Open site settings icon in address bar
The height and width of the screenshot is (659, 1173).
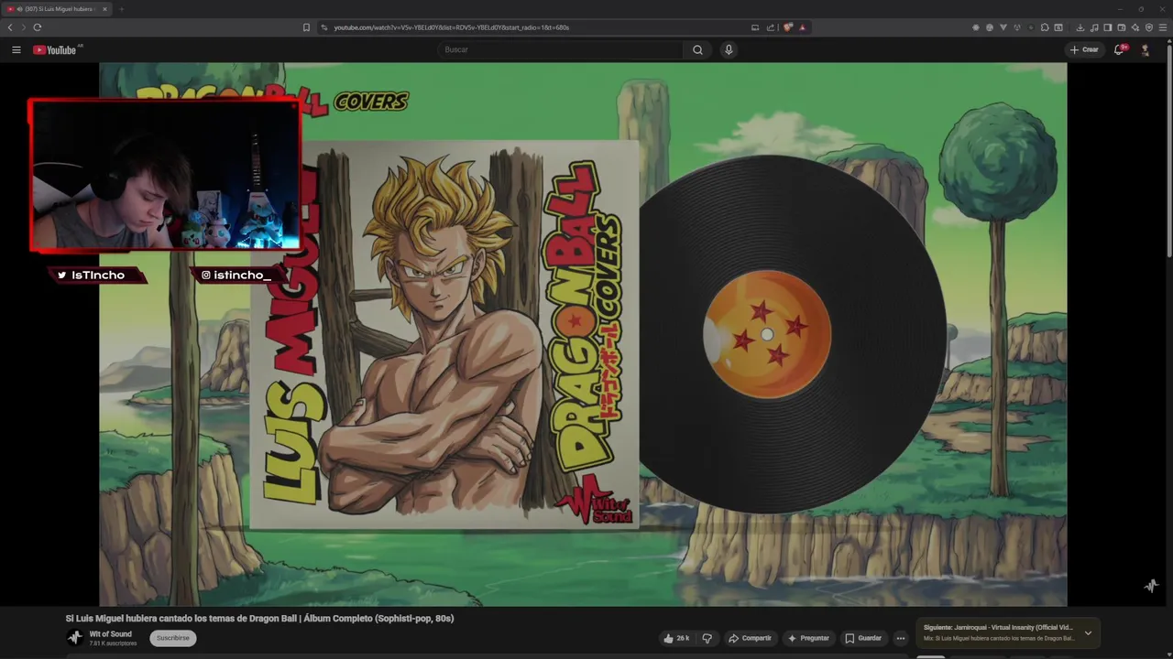[324, 27]
